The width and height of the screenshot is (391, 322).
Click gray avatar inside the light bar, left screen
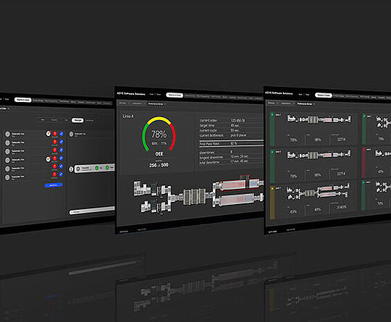tap(78, 169)
